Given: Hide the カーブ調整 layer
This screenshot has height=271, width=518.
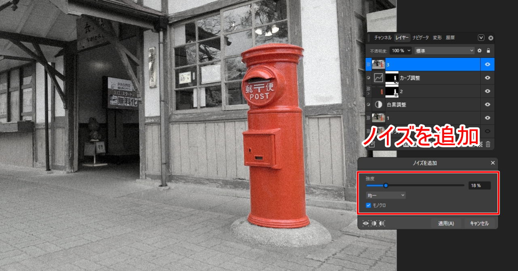Looking at the screenshot, I should pyautogui.click(x=487, y=77).
